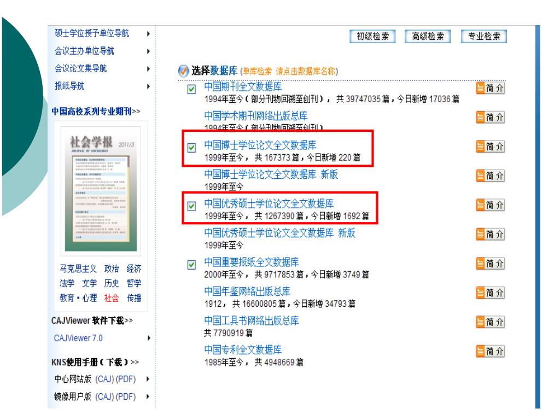Open 会议主办单位导航 menu item

tap(84, 51)
